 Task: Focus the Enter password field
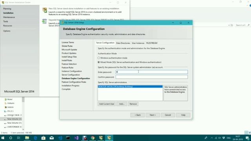pos(152,72)
